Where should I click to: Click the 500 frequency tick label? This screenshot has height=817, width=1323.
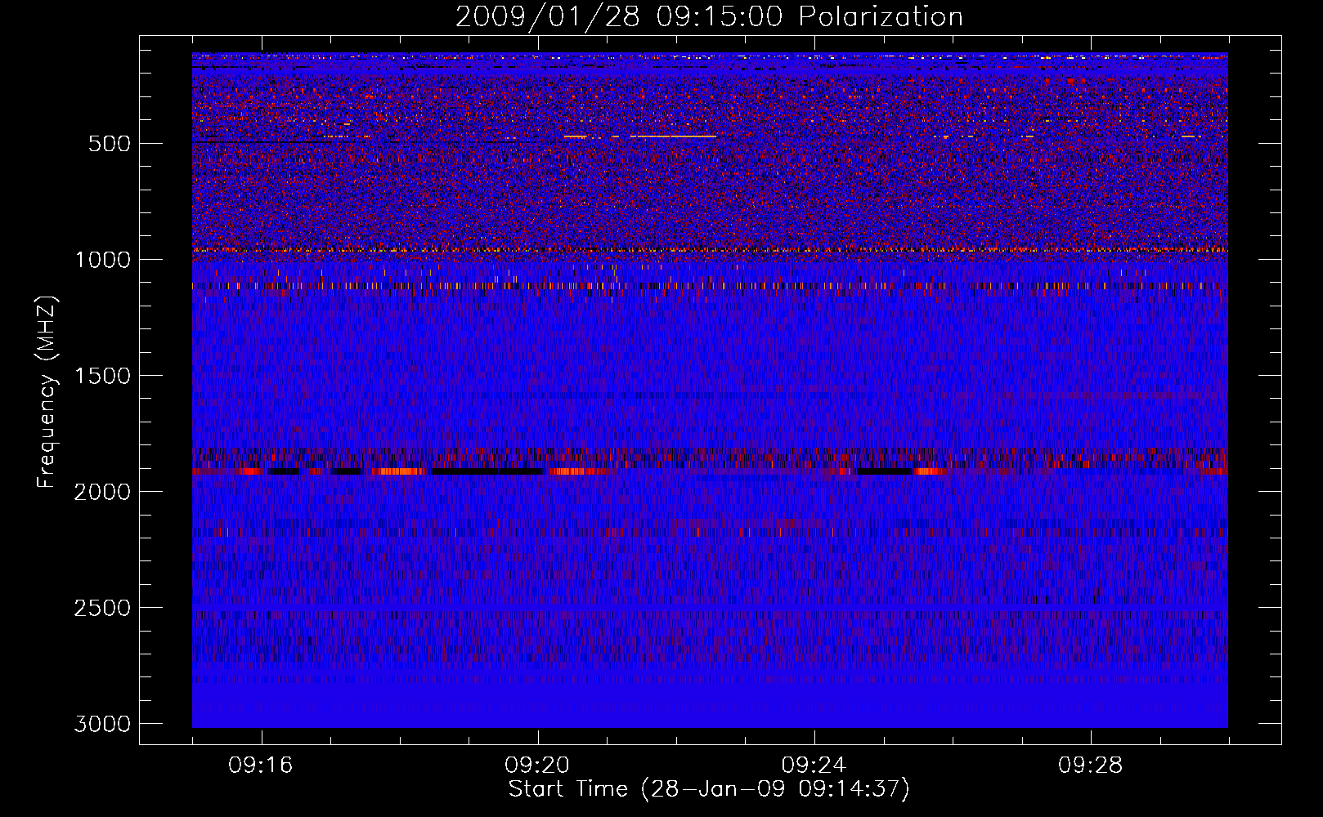tap(110, 144)
